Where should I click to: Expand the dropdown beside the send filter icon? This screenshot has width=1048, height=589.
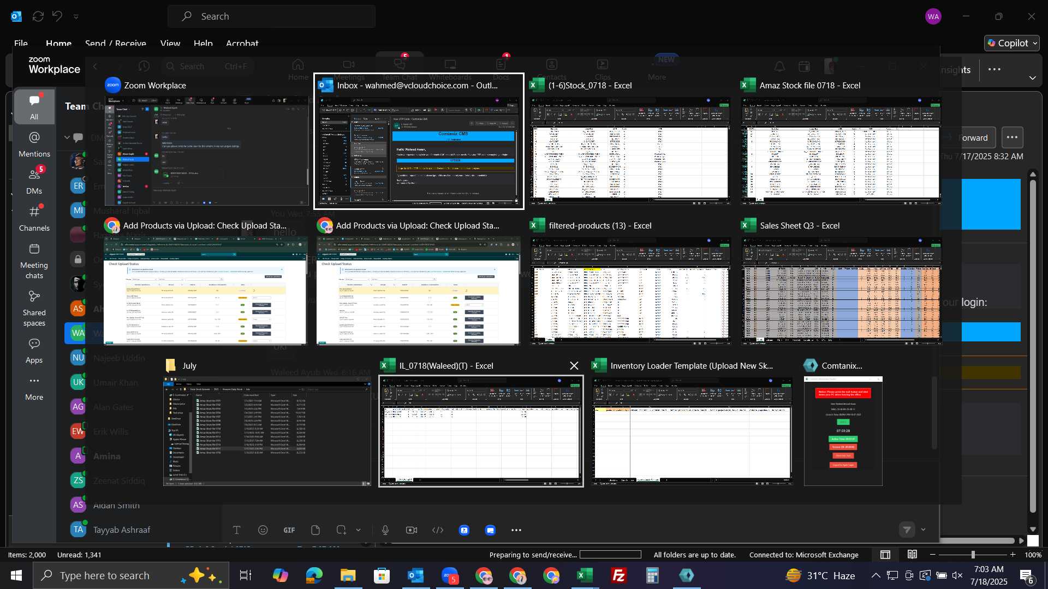(924, 530)
